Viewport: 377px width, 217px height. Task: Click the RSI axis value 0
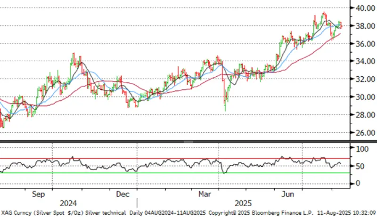point(358,184)
